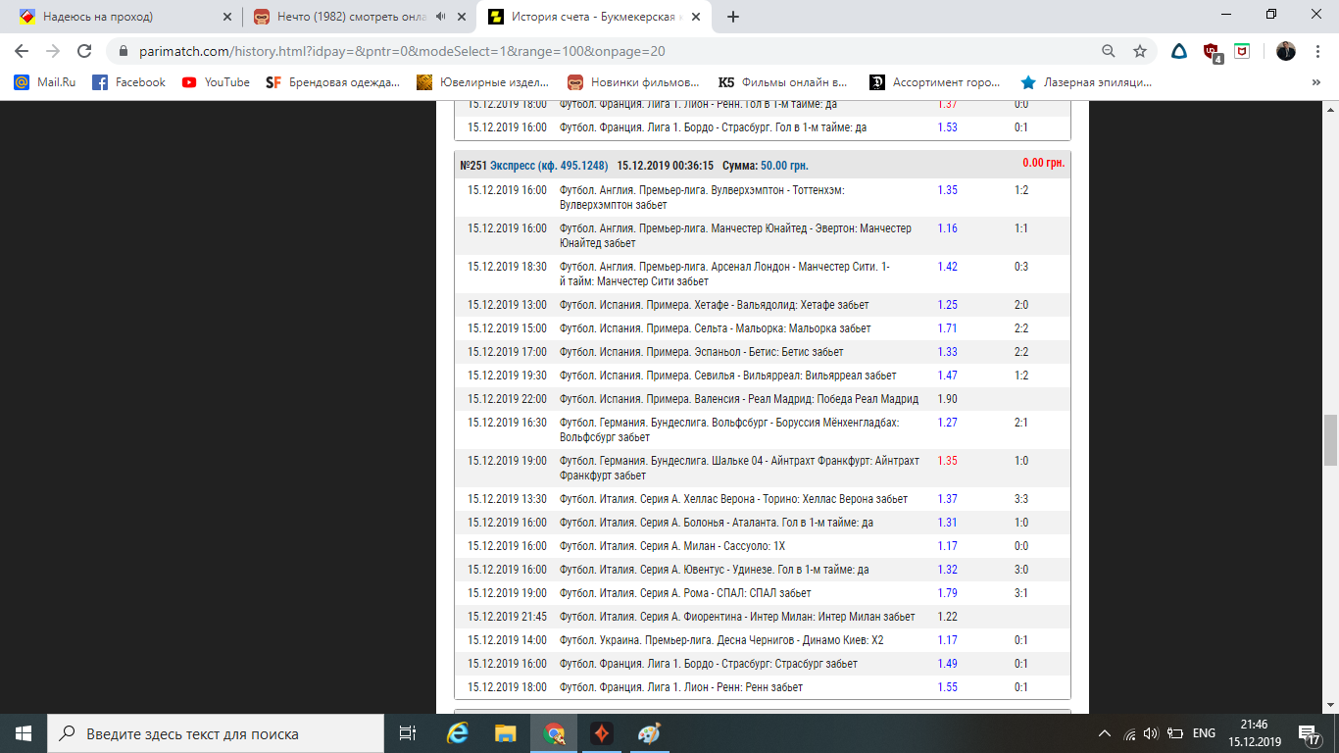Select the 'Эспаньол - Бетис' bet row
Viewport: 1339px width, 753px height.
[x=763, y=352]
